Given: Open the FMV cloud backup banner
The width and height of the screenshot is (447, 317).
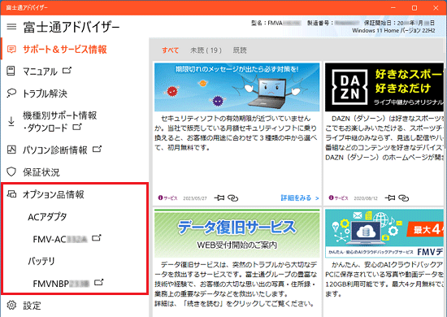Looking at the screenshot, I should point(385,233).
